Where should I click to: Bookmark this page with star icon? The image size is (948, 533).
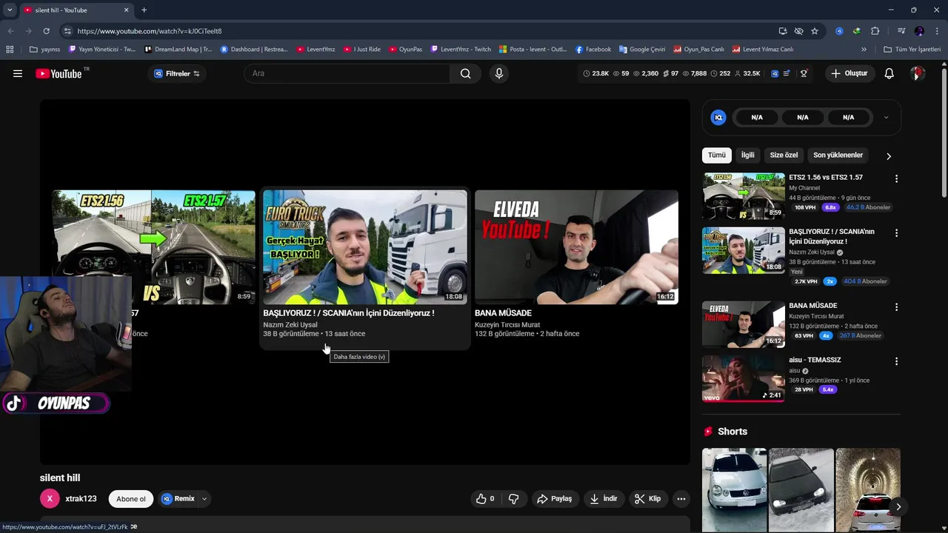pos(815,31)
